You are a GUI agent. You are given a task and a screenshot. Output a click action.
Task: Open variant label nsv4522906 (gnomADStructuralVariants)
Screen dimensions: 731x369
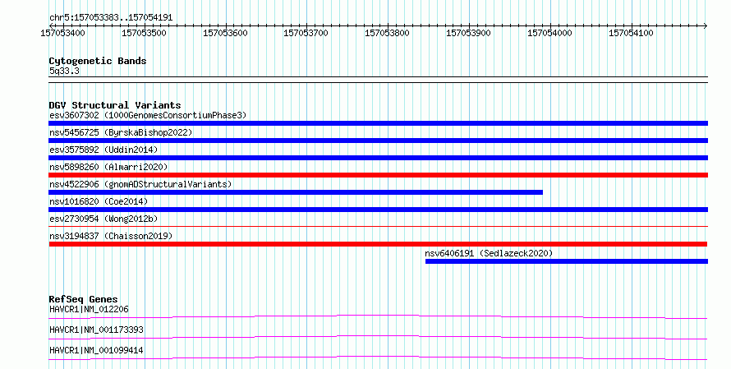[140, 184]
